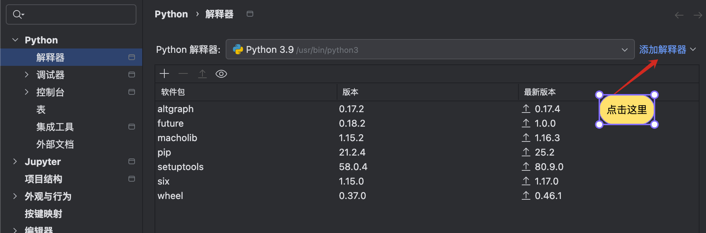Screen dimensions: 706x233
Task: Select the six package row
Action: 427,181
